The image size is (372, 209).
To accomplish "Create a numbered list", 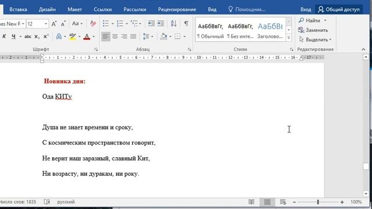I will (120, 23).
